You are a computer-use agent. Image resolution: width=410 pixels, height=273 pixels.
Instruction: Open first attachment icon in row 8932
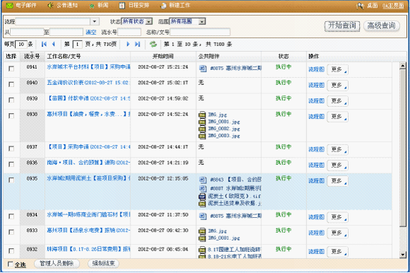point(202,250)
